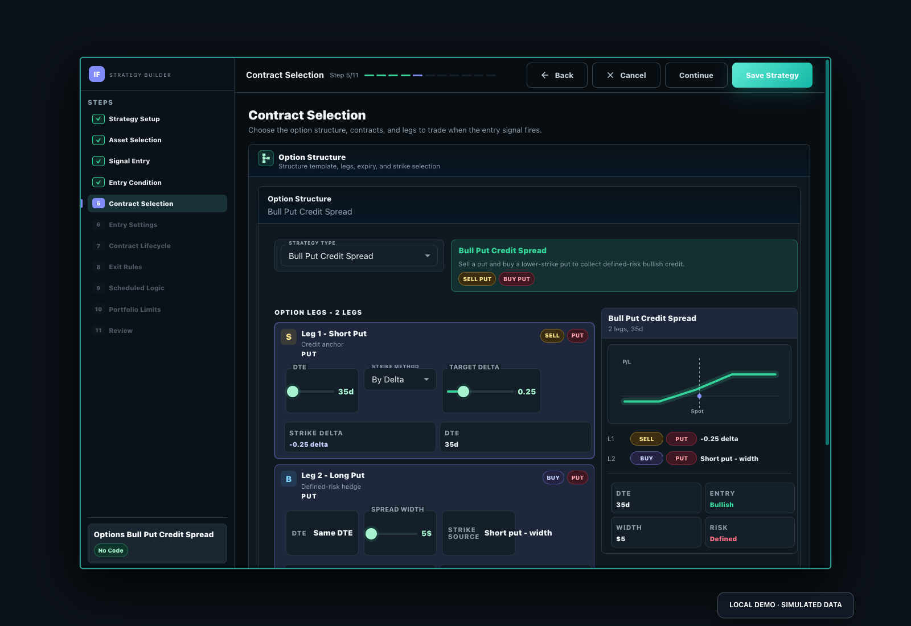Click the Leg 1 'S' badge icon

(x=289, y=337)
